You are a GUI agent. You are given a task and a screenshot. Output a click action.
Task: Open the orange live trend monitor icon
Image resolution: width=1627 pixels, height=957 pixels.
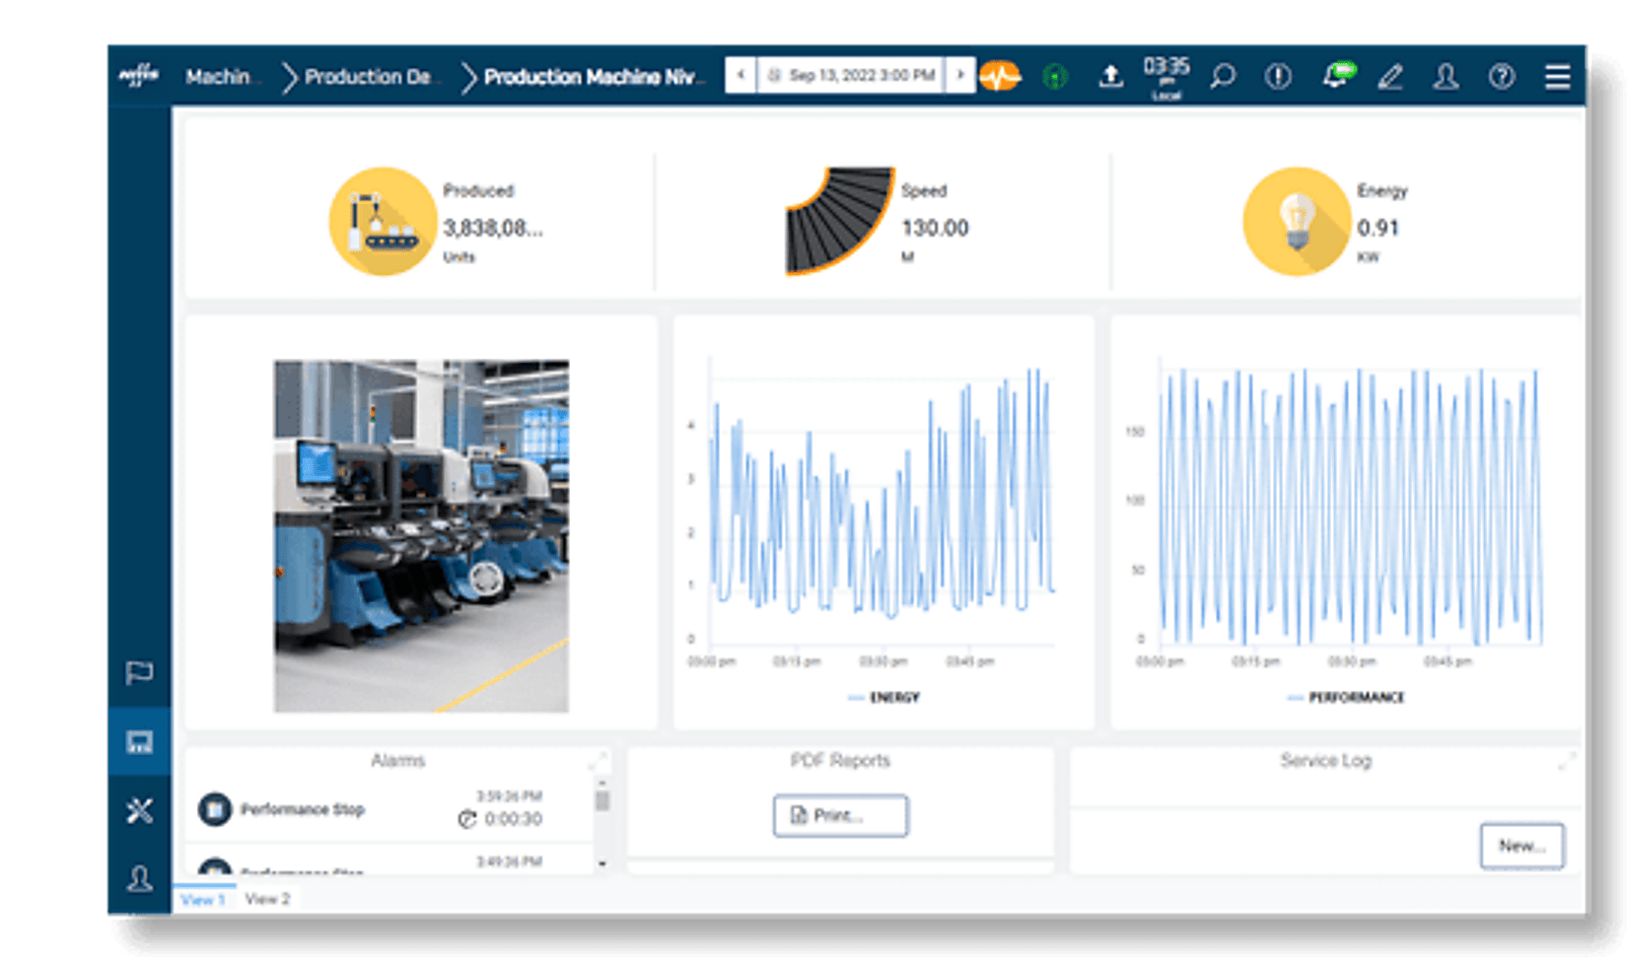(999, 76)
